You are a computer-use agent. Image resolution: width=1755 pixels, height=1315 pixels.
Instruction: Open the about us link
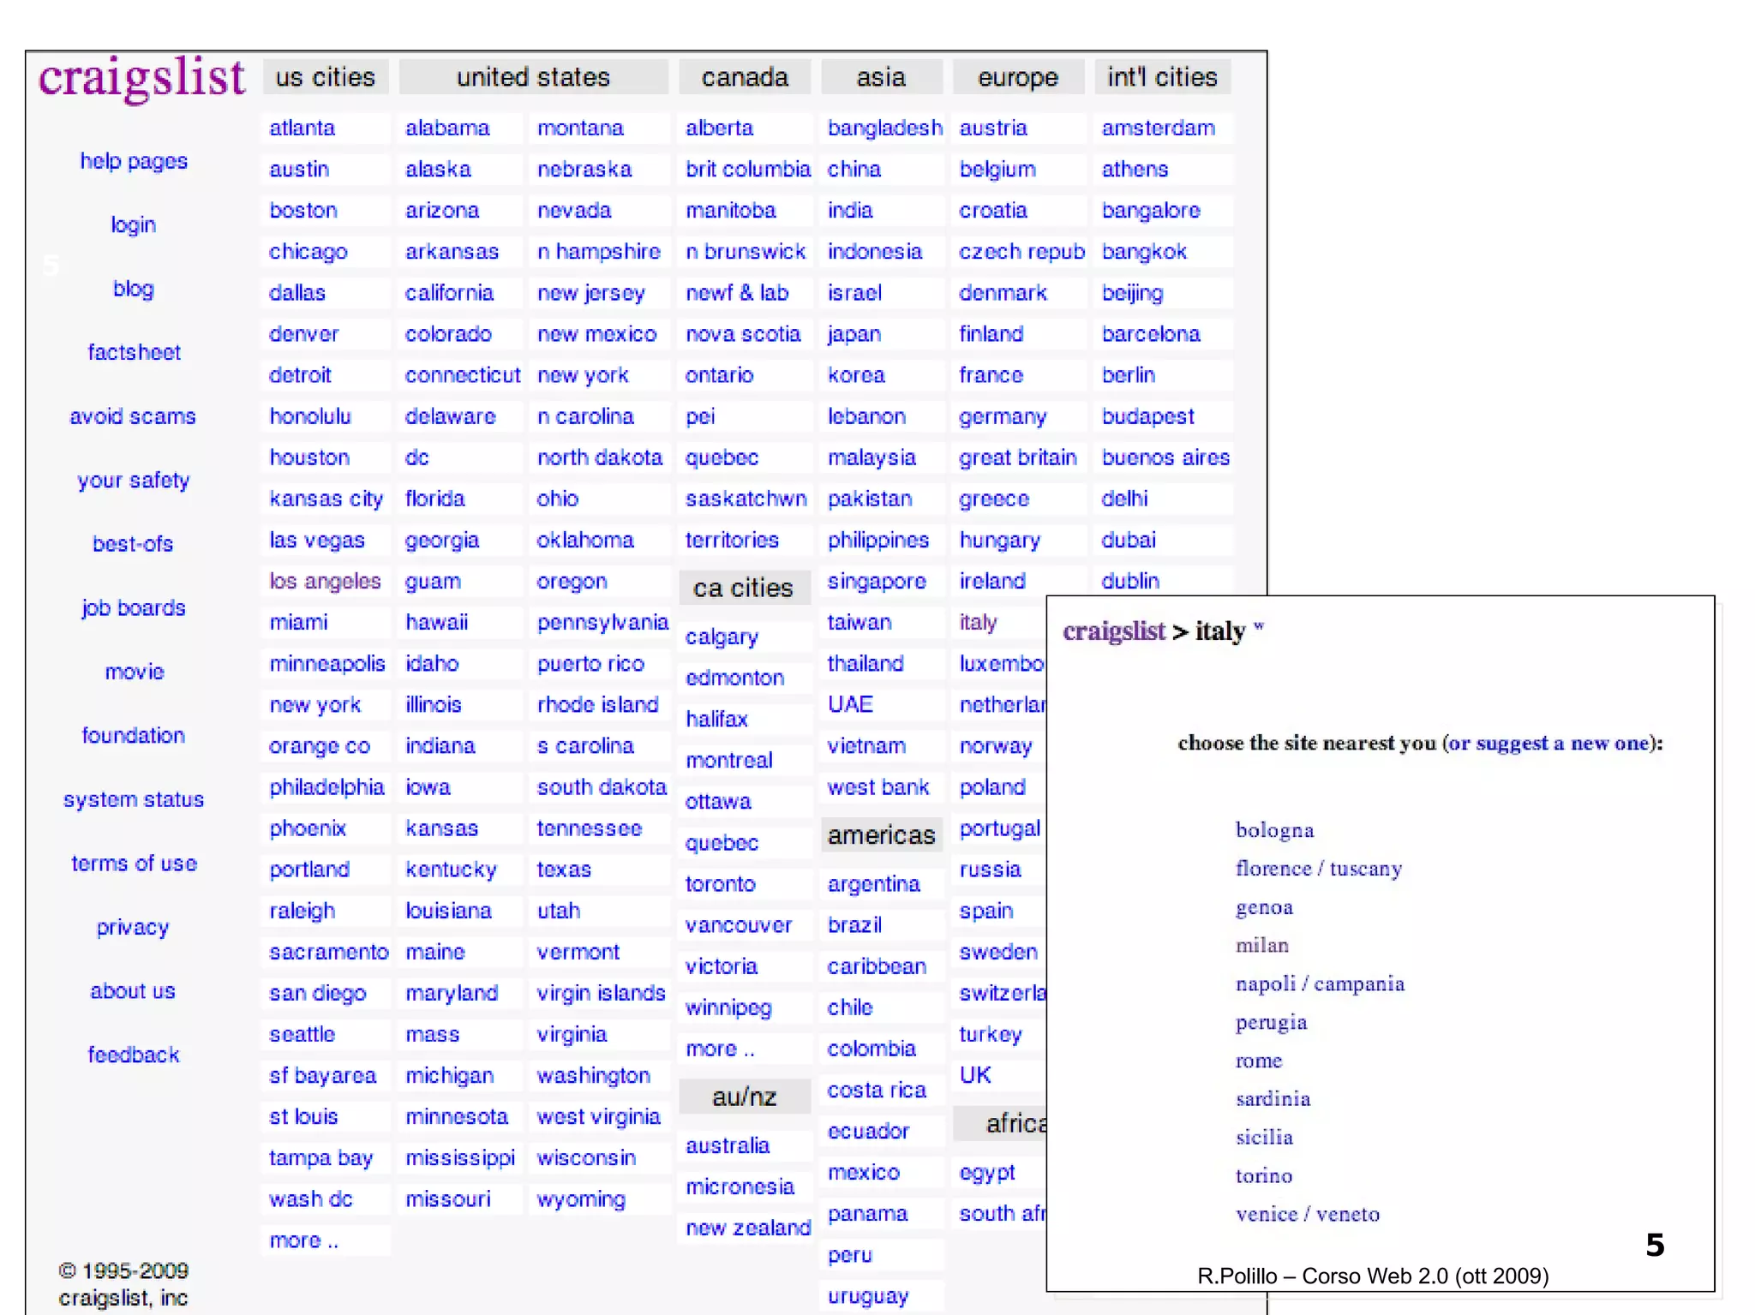[x=133, y=991]
